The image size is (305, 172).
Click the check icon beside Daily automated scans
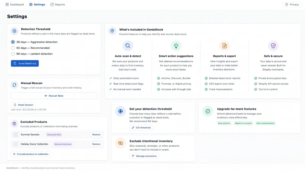[111, 78]
